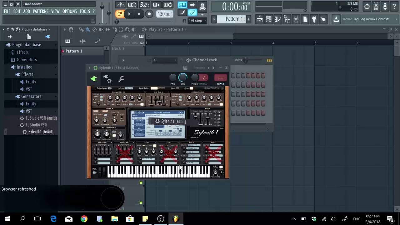Viewport: 400px width, 225px height.
Task: Open the Mixer view icon
Action: point(296,19)
